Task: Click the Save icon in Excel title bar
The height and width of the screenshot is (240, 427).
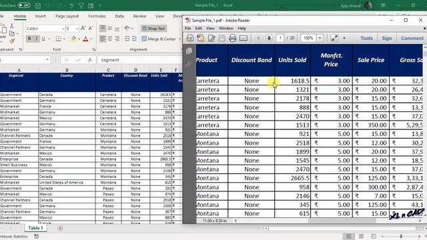Action: pyautogui.click(x=38, y=5)
